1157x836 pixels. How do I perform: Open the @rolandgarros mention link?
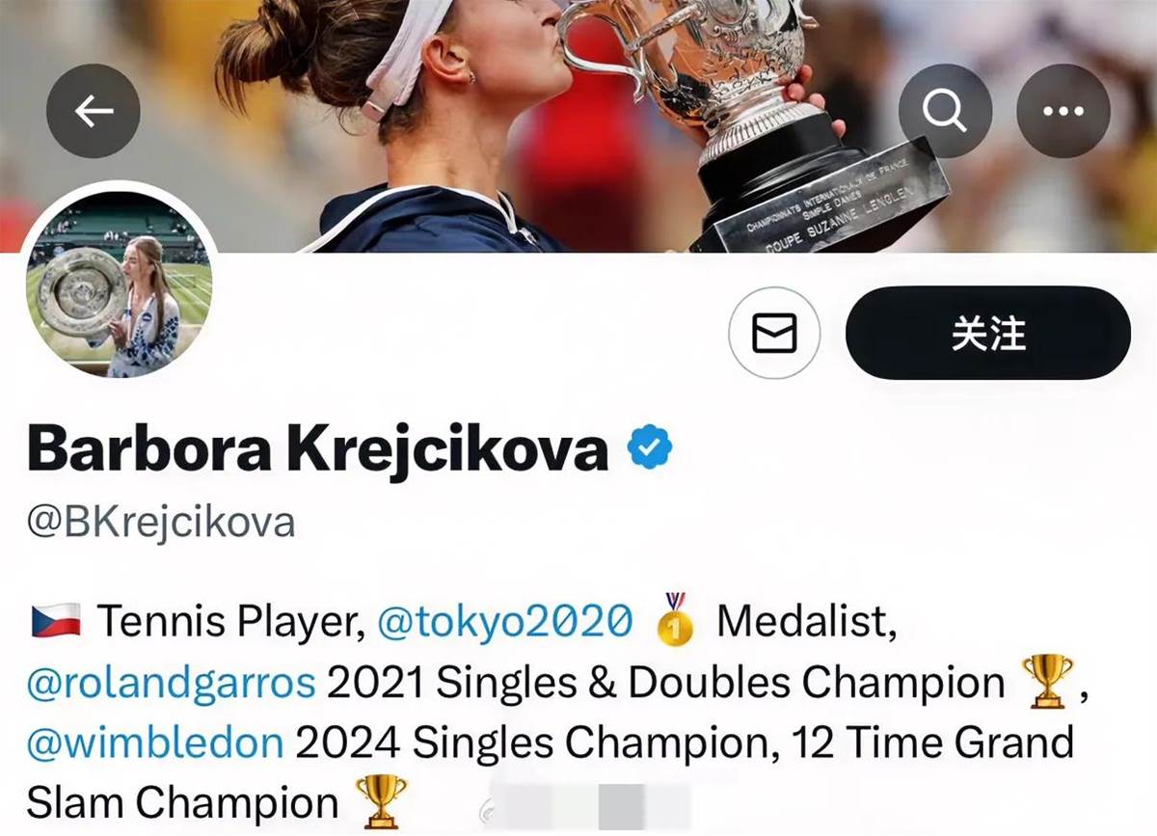coord(172,683)
